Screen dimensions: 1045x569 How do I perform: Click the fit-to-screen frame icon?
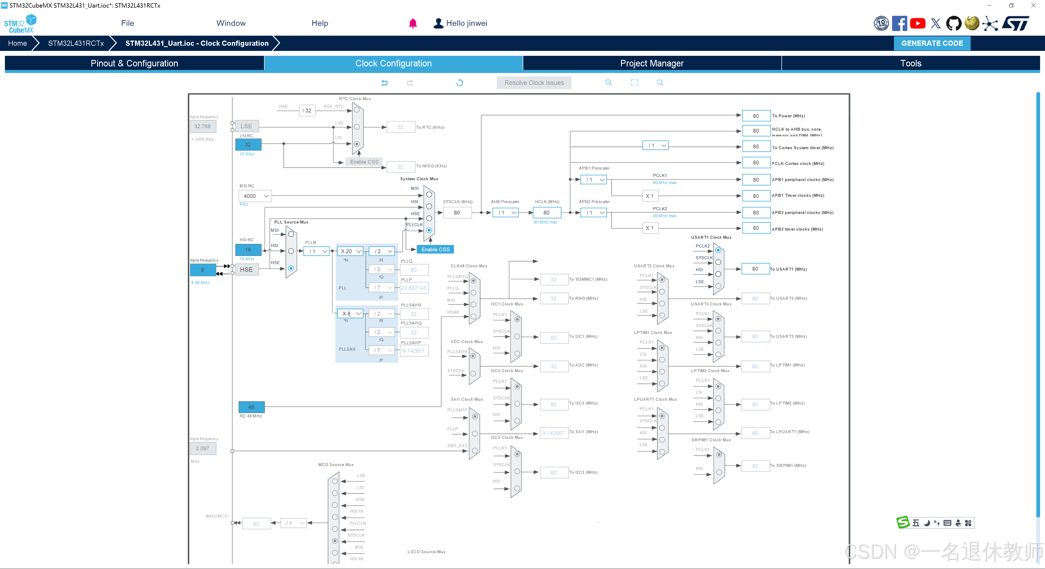[634, 82]
